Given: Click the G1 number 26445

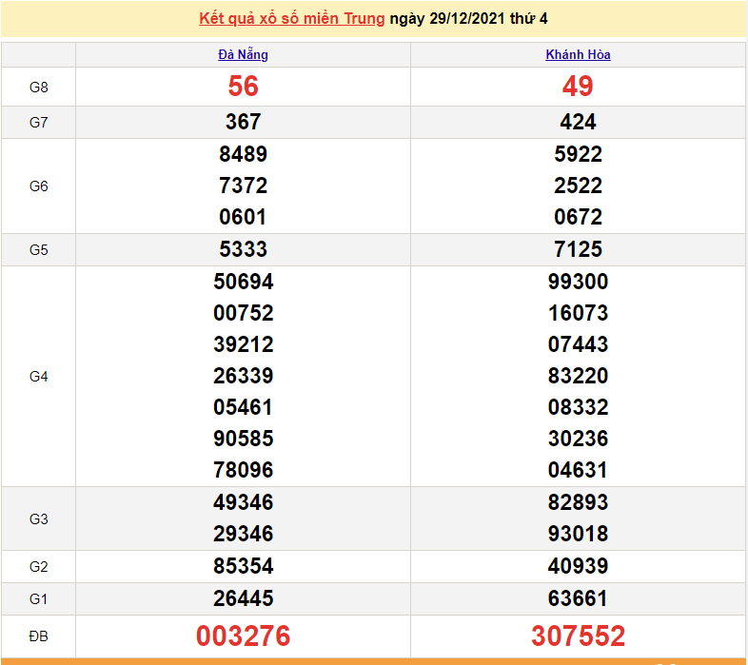Looking at the screenshot, I should tap(243, 598).
